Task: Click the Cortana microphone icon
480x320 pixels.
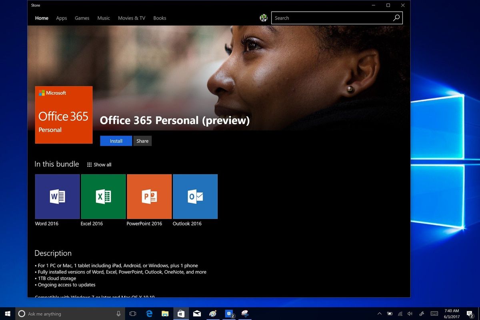Action: point(118,314)
